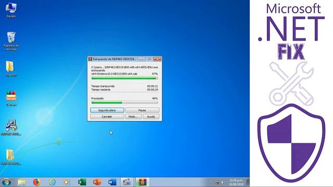The image size is (333, 187).
Task: Open File Explorer from the taskbar
Action: pos(21,182)
